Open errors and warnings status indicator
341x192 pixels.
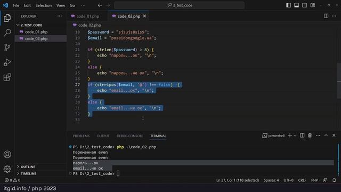12,180
